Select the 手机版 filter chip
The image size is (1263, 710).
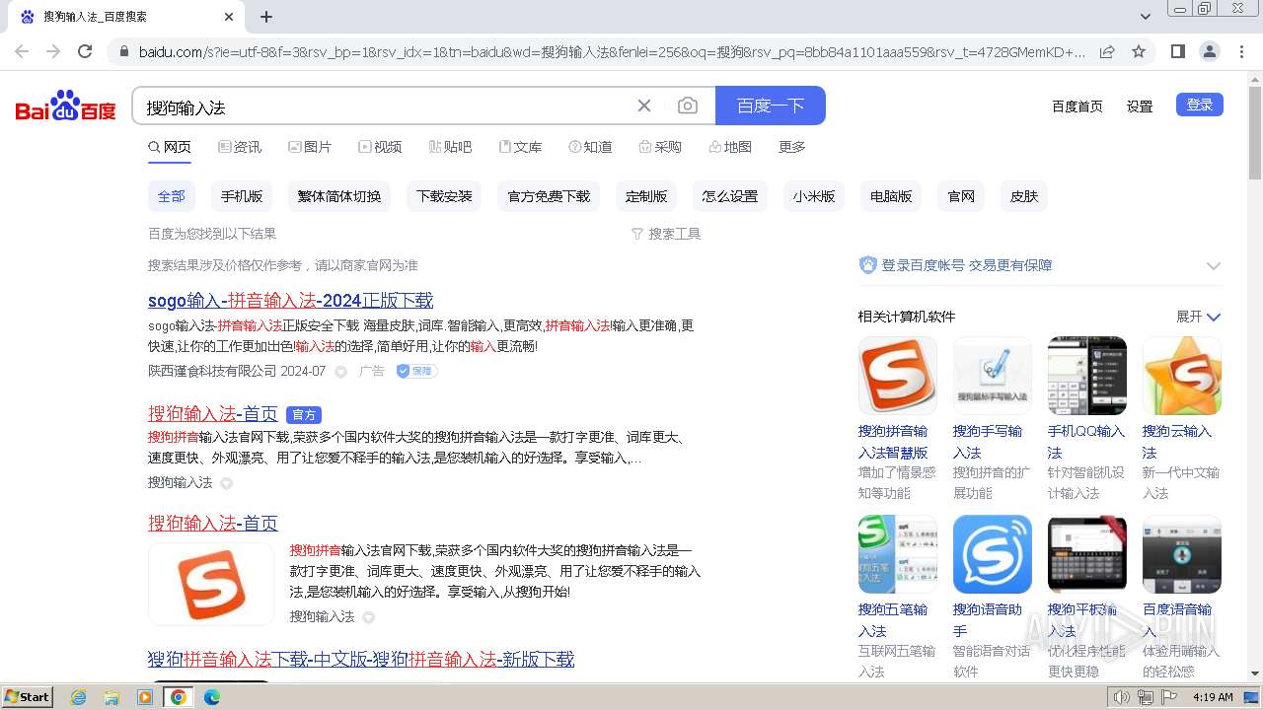point(242,196)
